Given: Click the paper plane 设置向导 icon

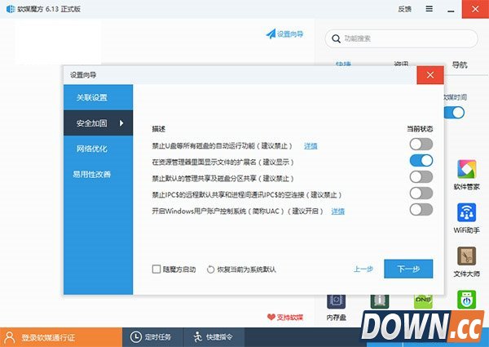Looking at the screenshot, I should coord(271,33).
